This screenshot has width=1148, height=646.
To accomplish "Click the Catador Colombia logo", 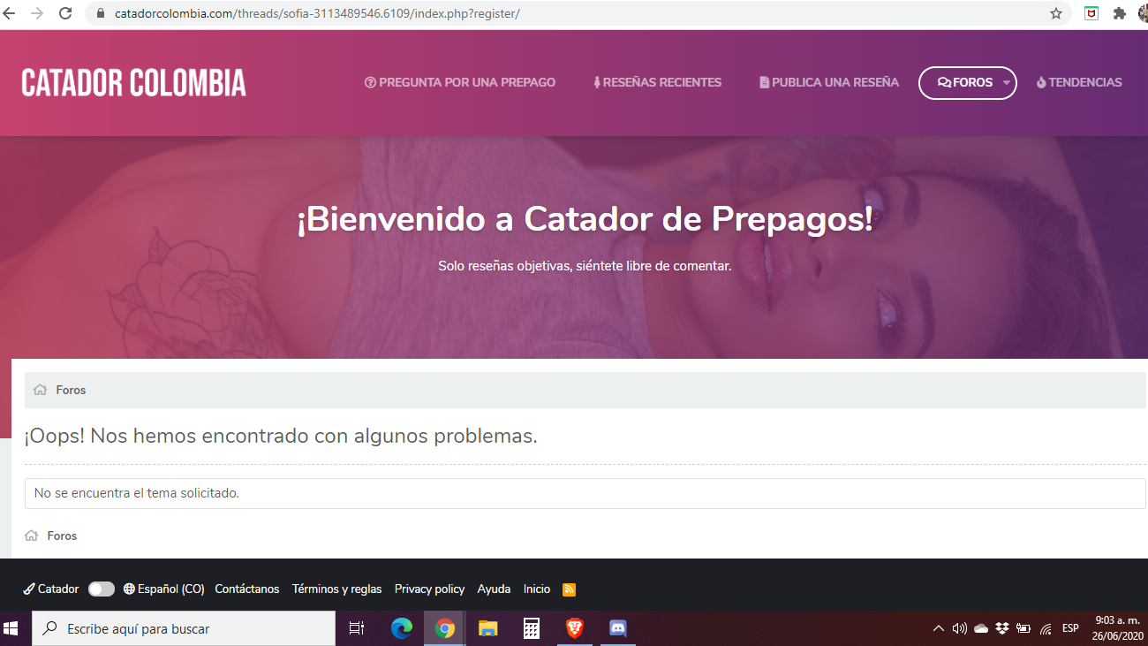I will (134, 82).
